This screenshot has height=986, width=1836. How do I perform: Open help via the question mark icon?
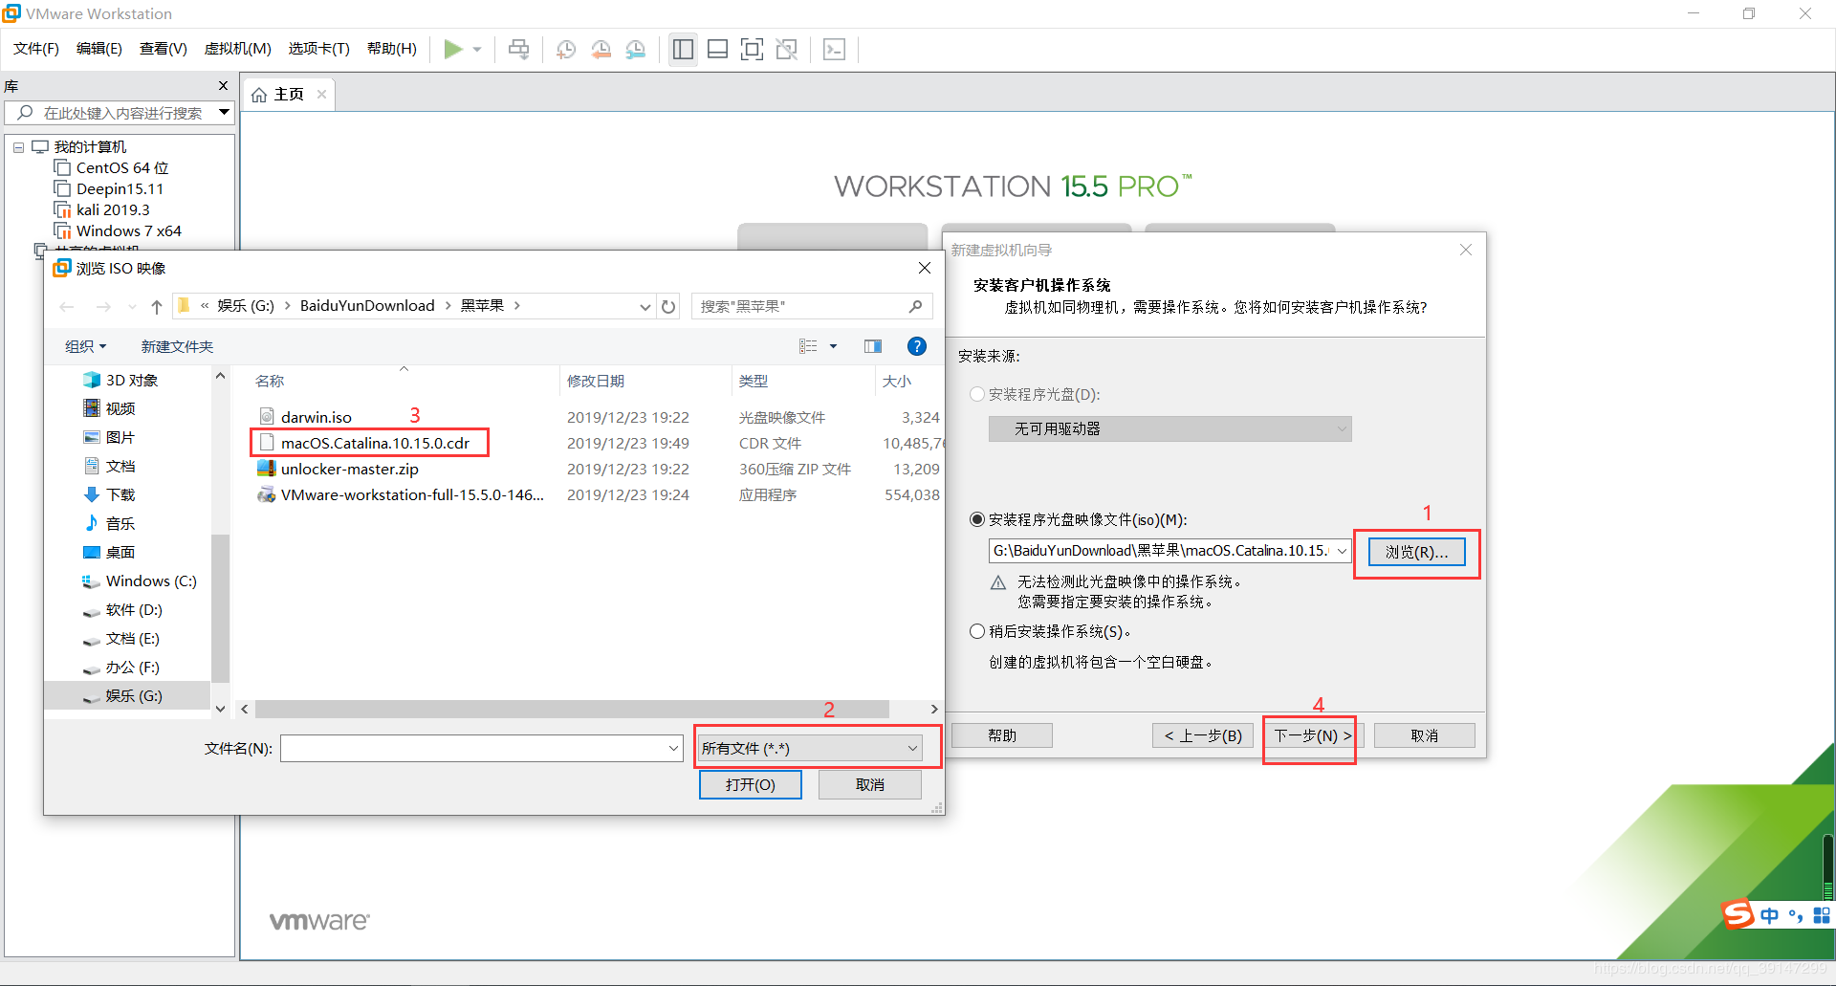coord(917,345)
